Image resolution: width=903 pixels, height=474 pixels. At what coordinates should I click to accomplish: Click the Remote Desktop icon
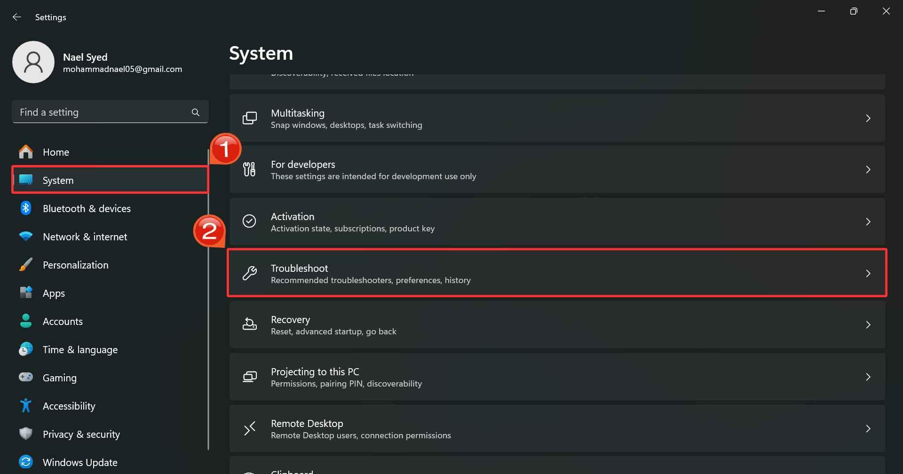coord(250,428)
